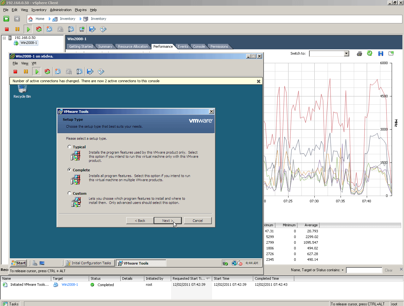Open the File menu in vSphere Client
404x306 pixels.
click(6, 10)
